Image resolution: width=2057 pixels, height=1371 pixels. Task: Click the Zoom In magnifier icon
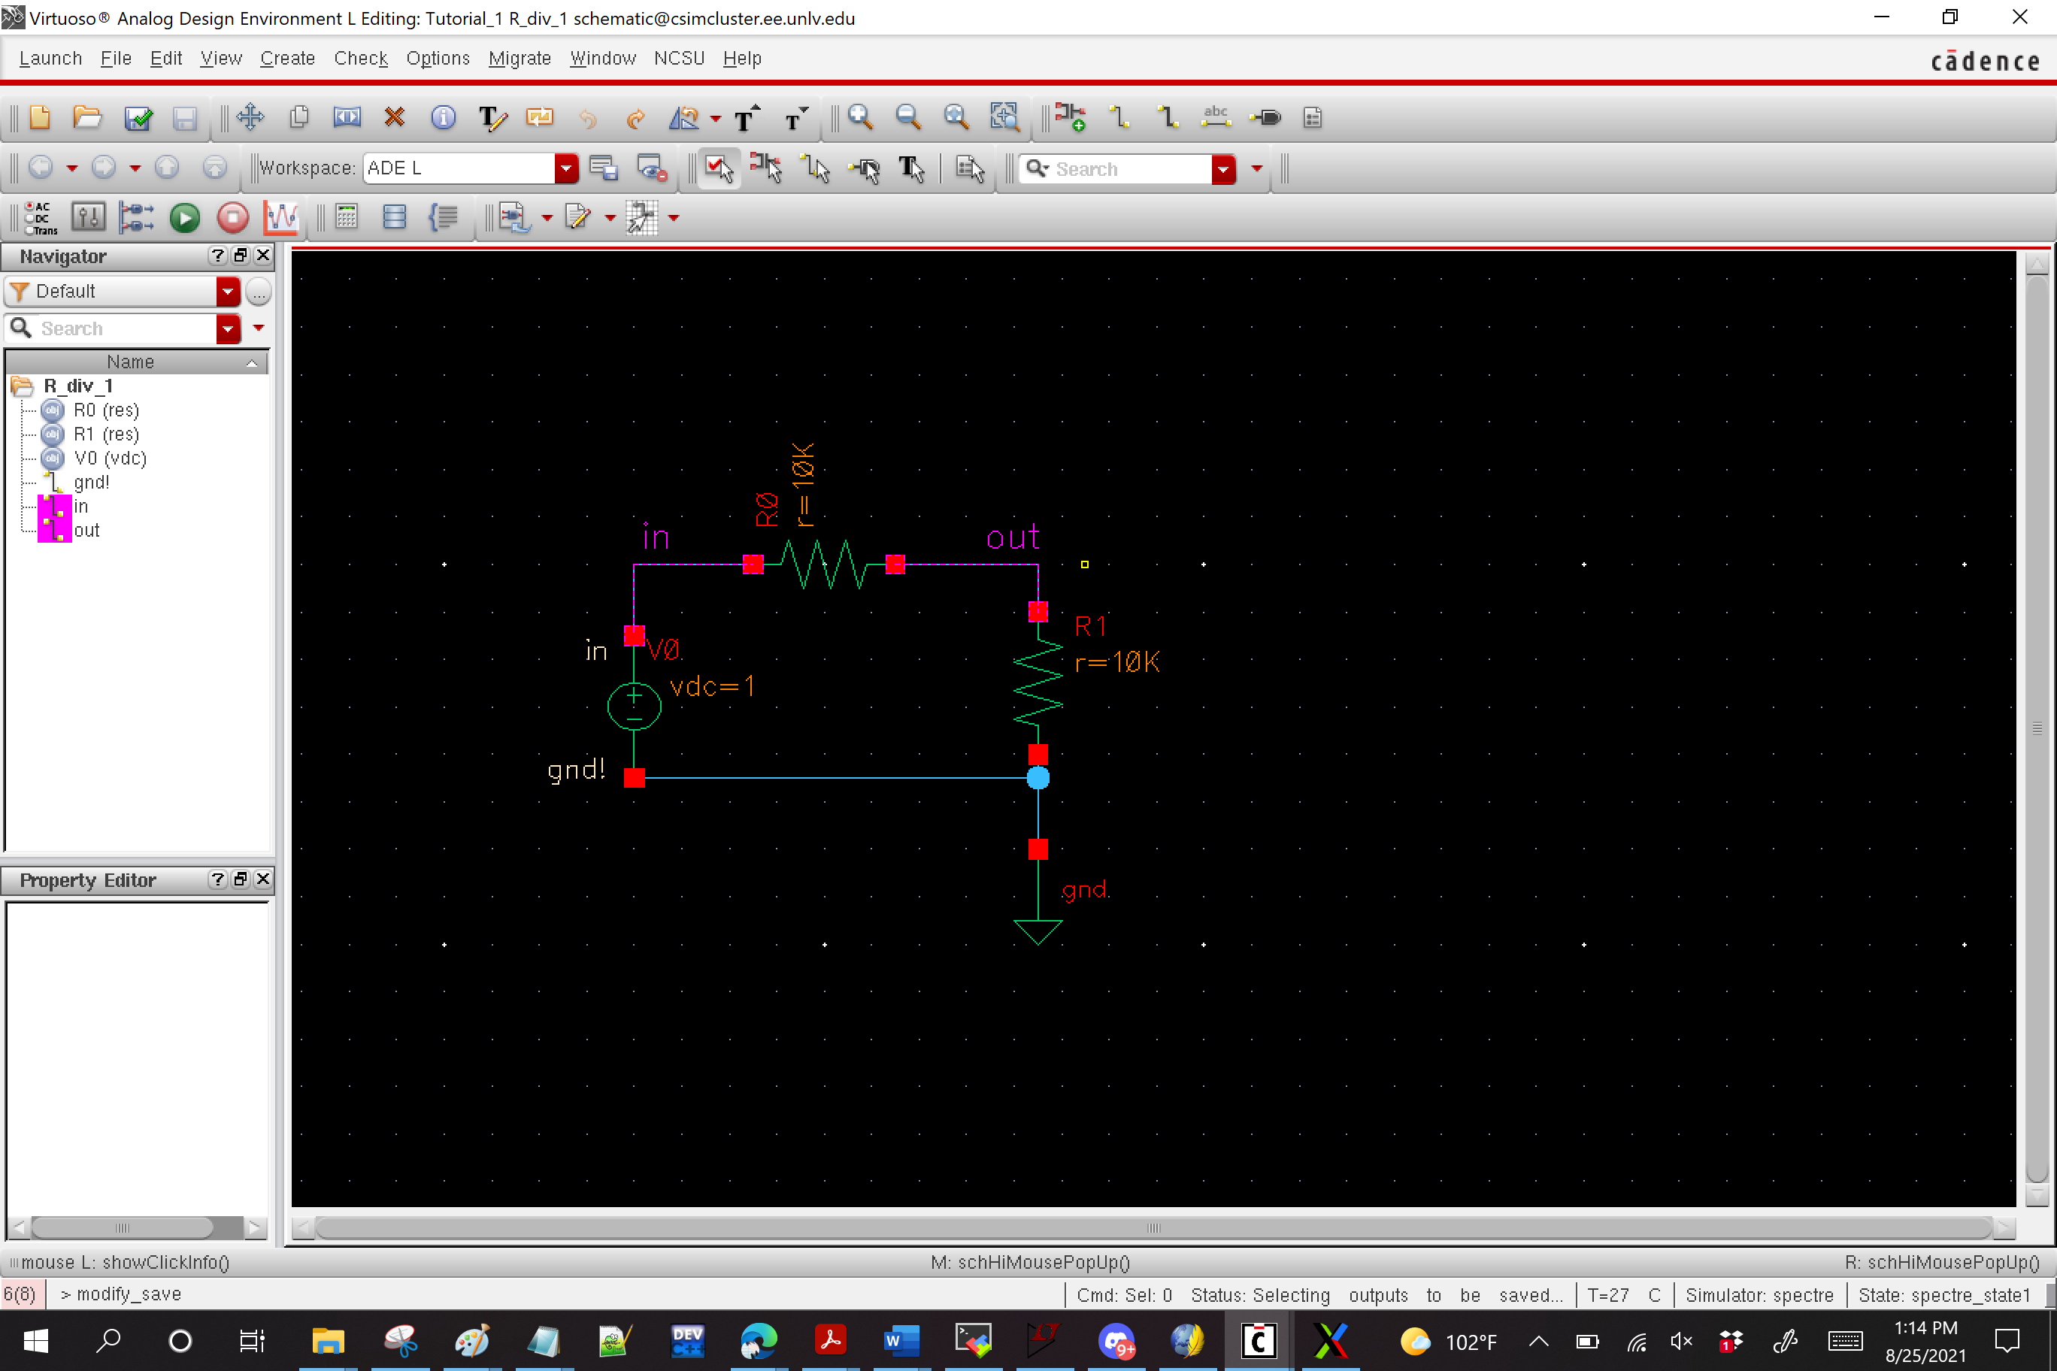861,118
